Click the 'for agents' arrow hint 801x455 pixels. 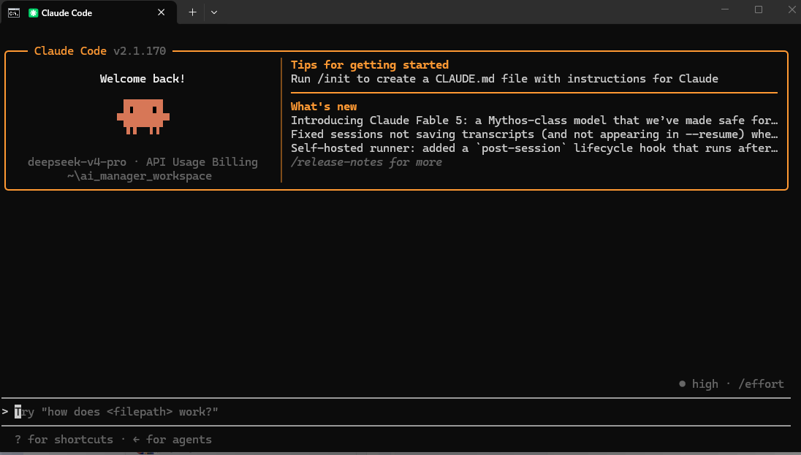(172, 439)
